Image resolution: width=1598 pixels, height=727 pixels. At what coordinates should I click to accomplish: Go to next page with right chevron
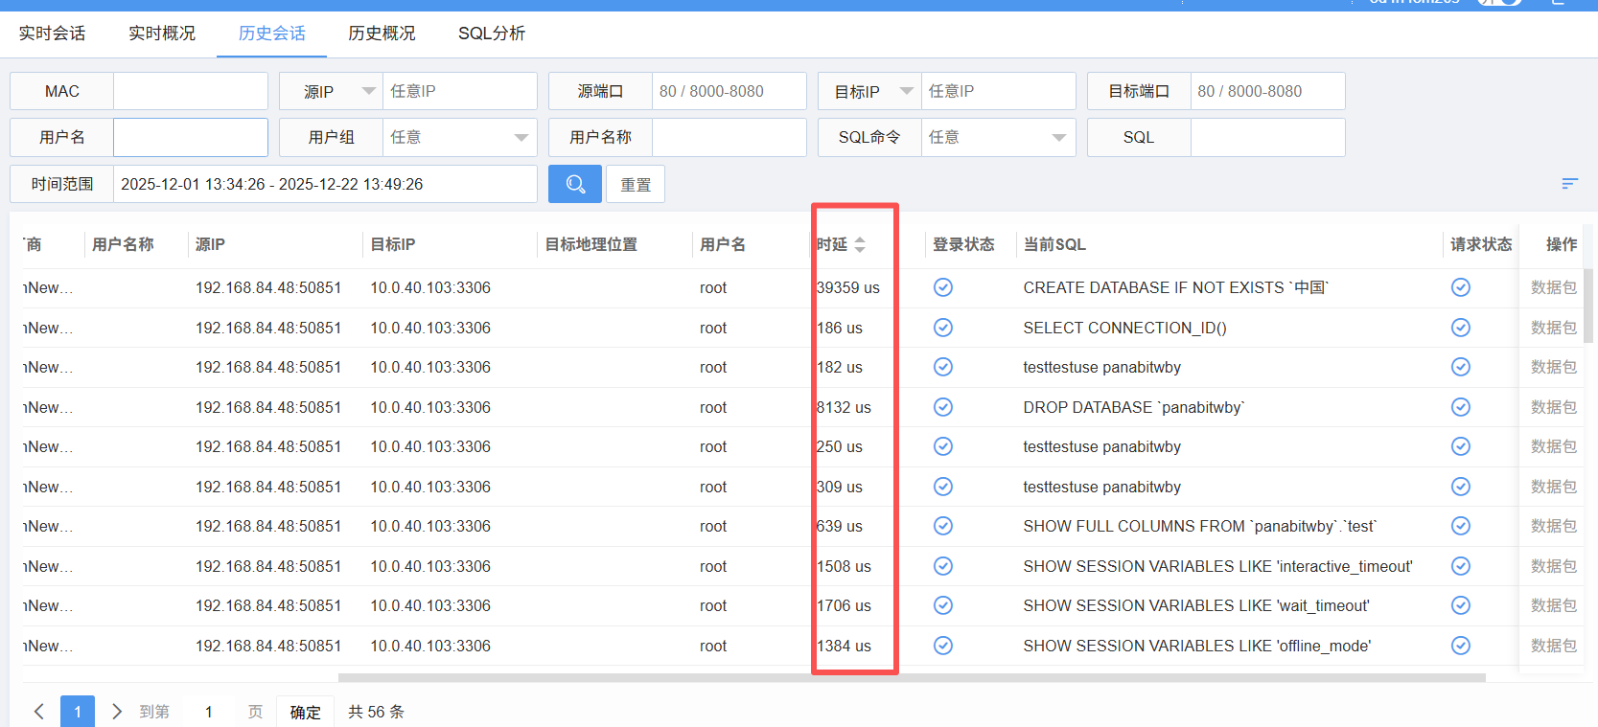click(117, 712)
